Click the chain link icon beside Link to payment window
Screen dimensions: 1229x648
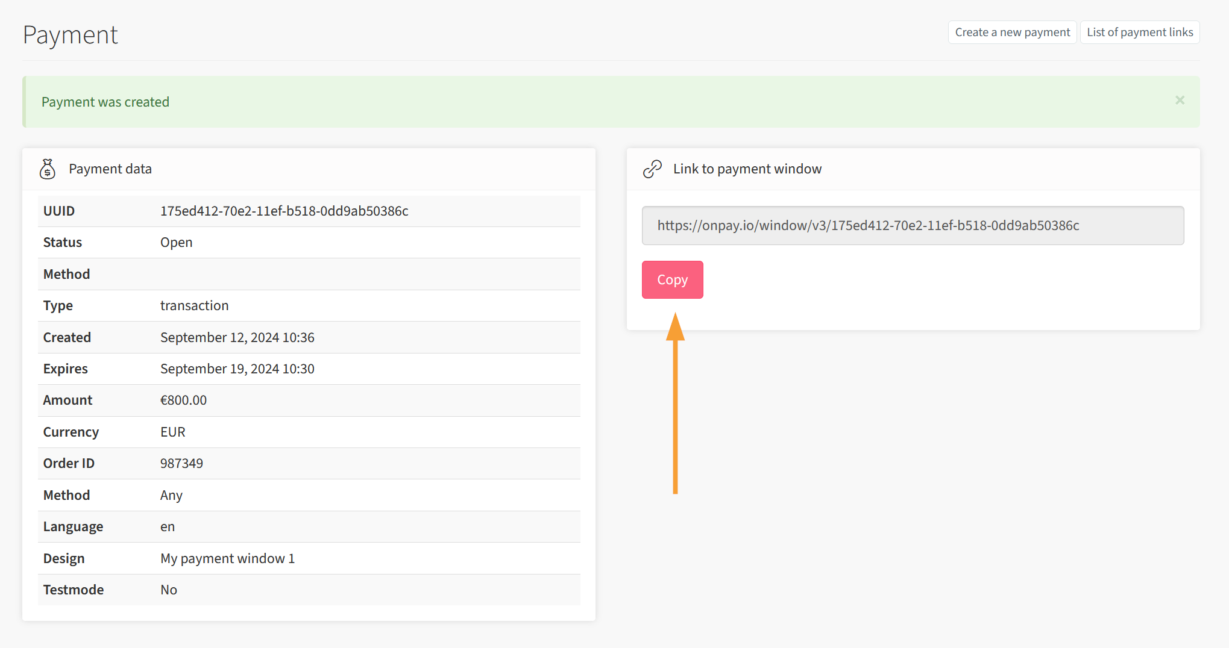[x=652, y=169]
